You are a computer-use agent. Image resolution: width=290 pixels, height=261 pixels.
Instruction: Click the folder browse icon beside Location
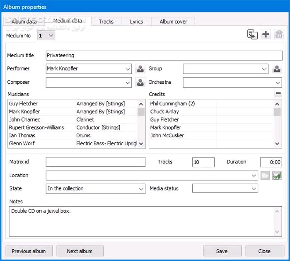coord(265,176)
